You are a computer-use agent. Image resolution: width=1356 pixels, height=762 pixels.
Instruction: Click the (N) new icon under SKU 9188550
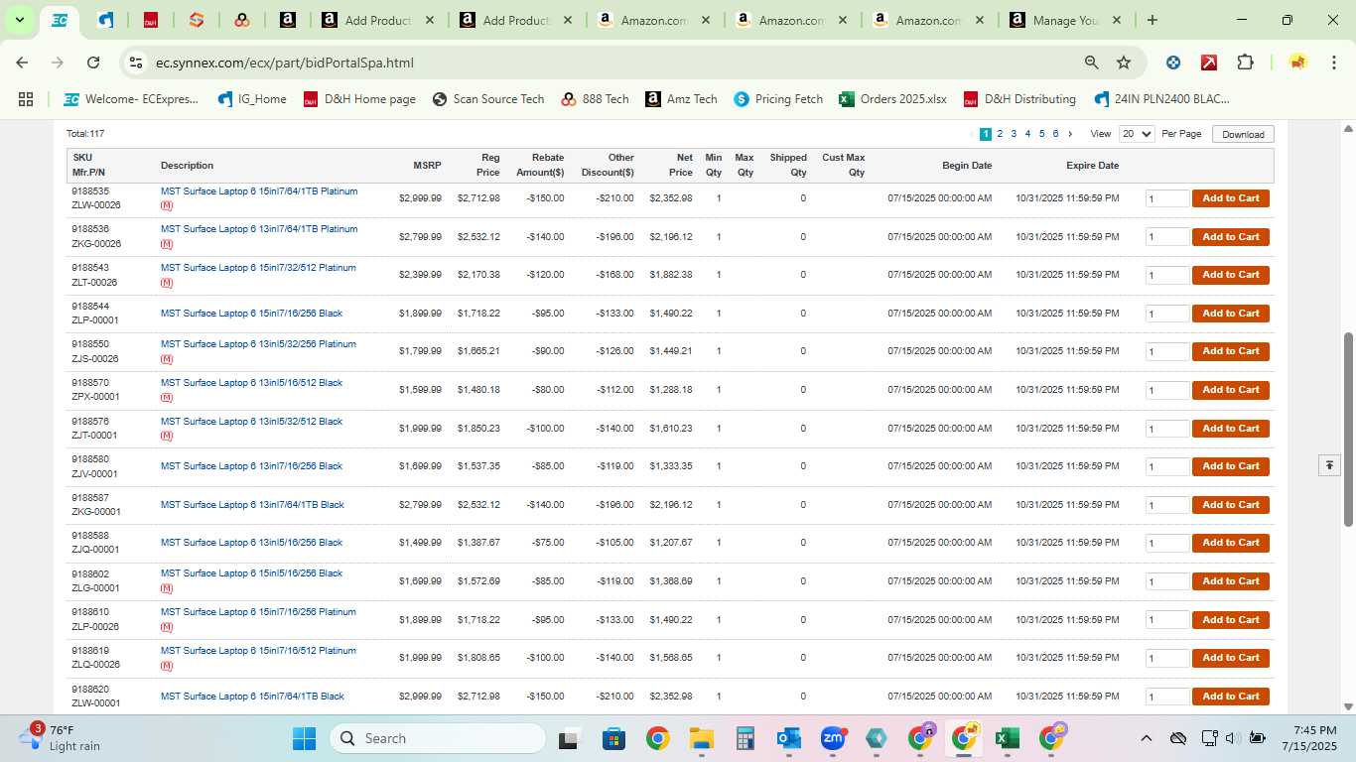tap(167, 359)
